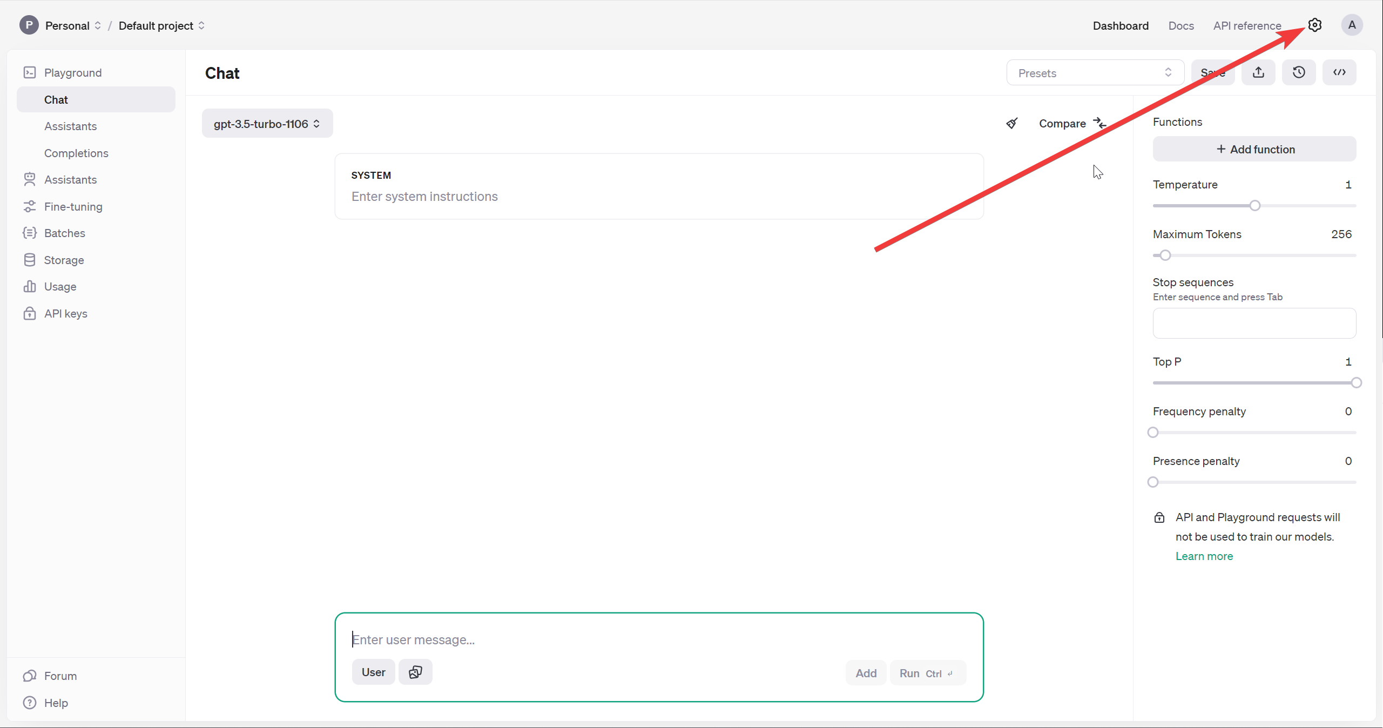Follow the Learn more link

tap(1204, 556)
